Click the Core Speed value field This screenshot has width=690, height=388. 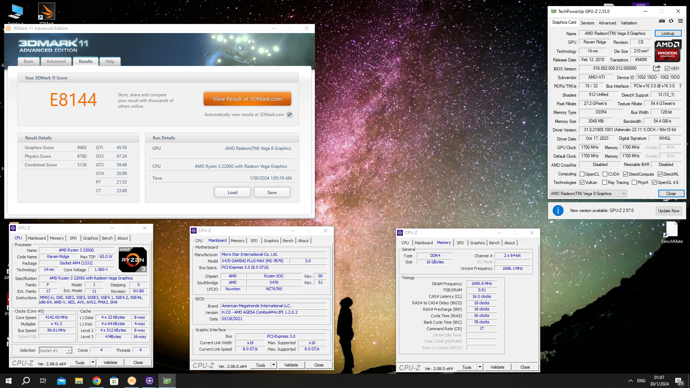(56, 318)
